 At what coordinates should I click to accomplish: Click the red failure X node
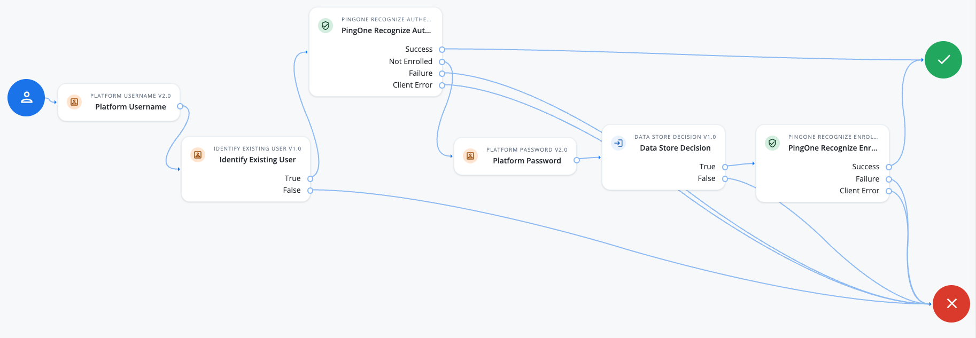(951, 304)
